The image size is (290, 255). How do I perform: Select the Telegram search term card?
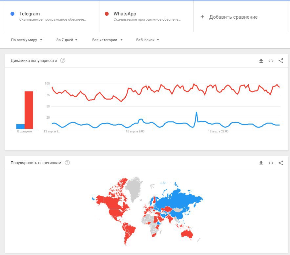(52, 16)
